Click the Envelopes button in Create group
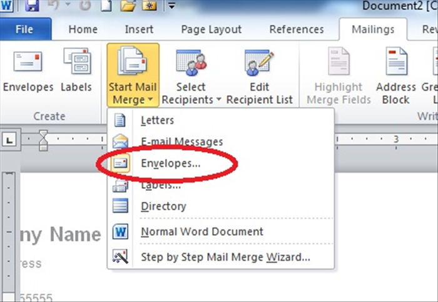Viewport: 438px width, 302px height. pos(28,70)
